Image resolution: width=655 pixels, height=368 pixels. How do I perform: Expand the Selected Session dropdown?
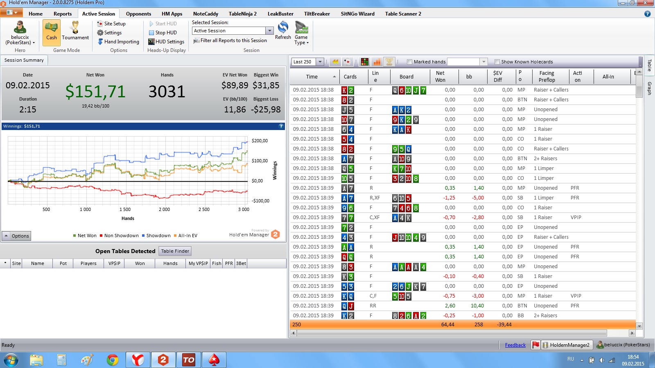269,31
